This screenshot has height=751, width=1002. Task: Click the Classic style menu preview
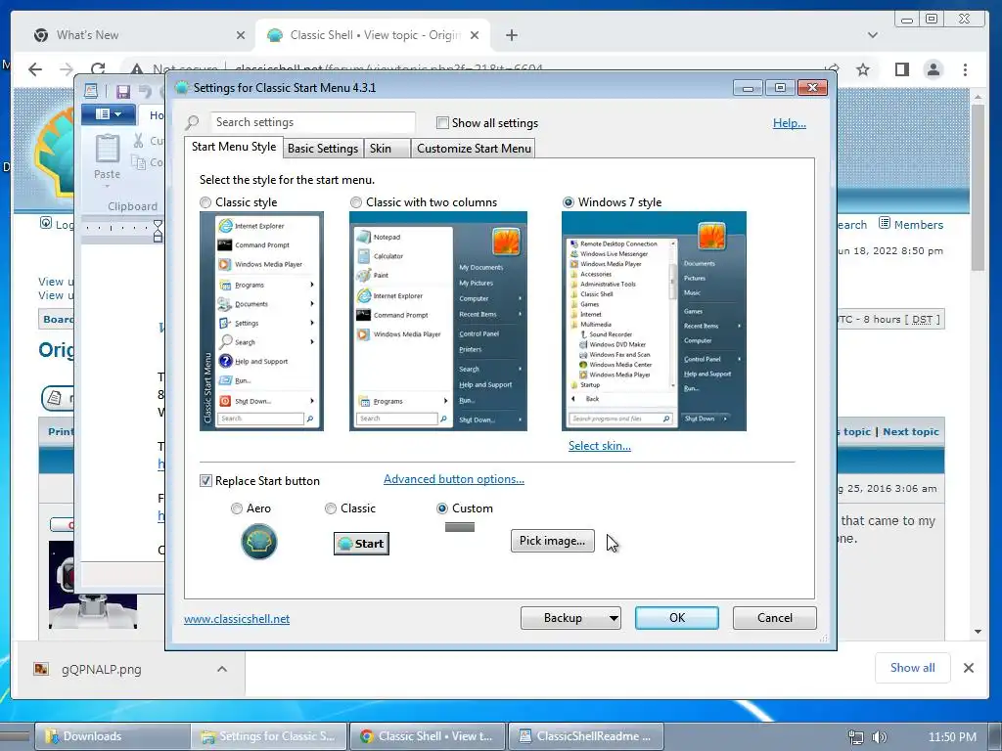(x=261, y=321)
